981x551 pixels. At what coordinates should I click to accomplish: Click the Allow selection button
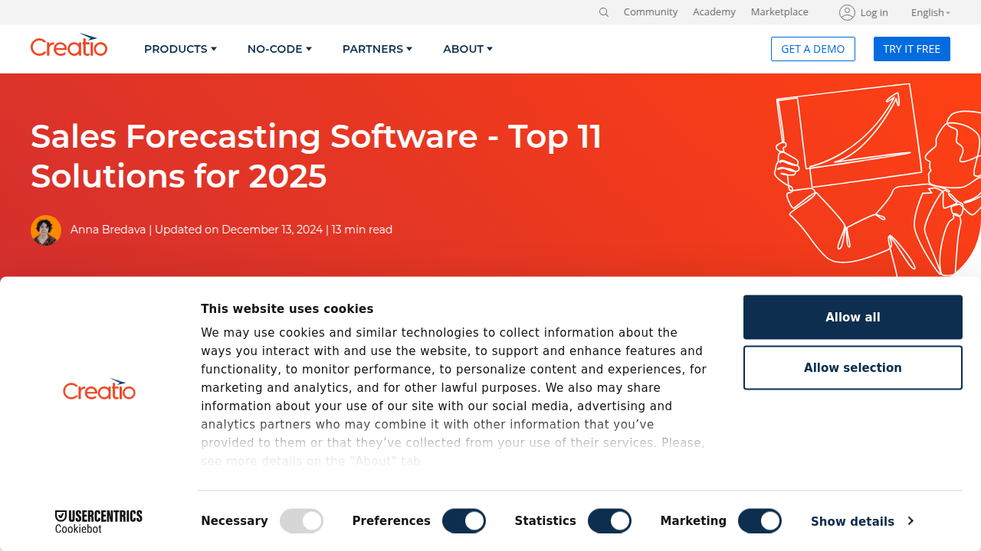tap(853, 367)
